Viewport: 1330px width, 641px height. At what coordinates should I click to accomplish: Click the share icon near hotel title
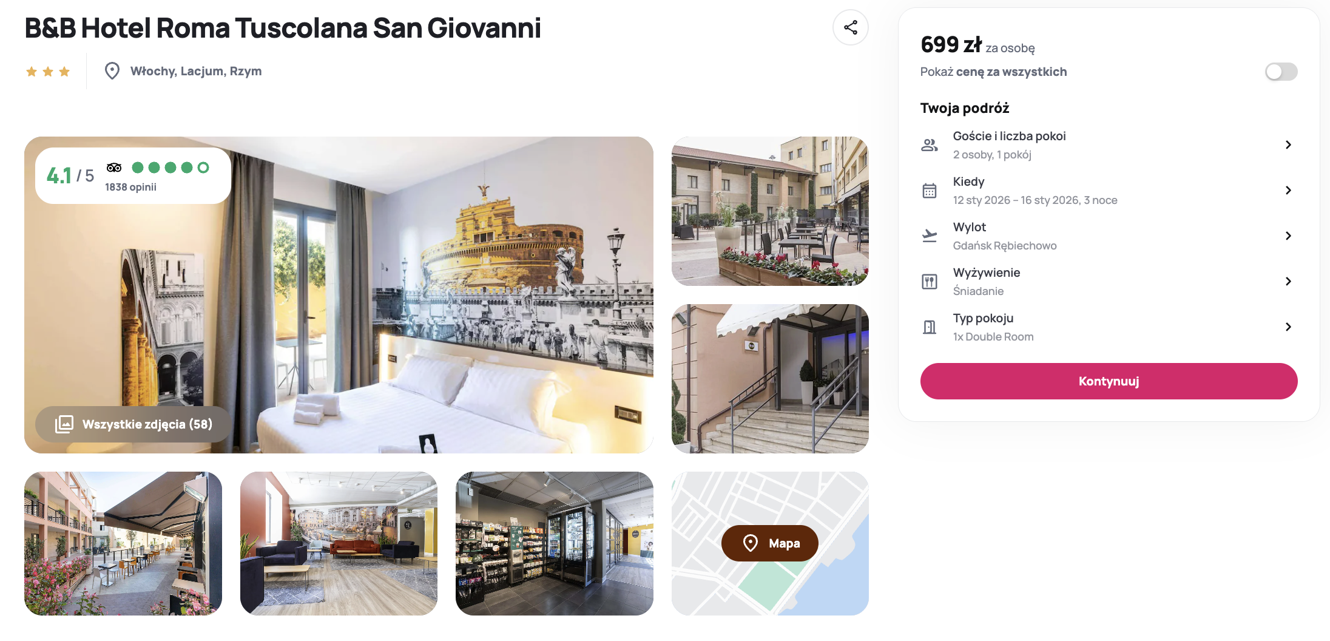850,27
